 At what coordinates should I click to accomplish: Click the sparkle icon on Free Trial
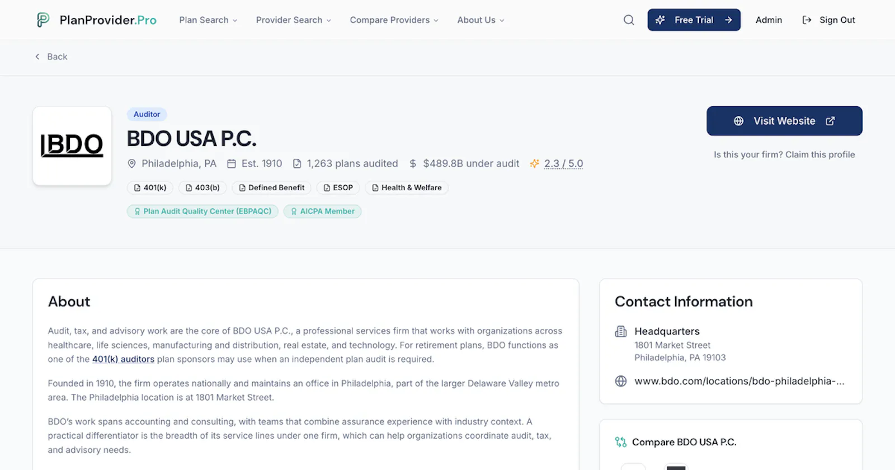tap(660, 20)
